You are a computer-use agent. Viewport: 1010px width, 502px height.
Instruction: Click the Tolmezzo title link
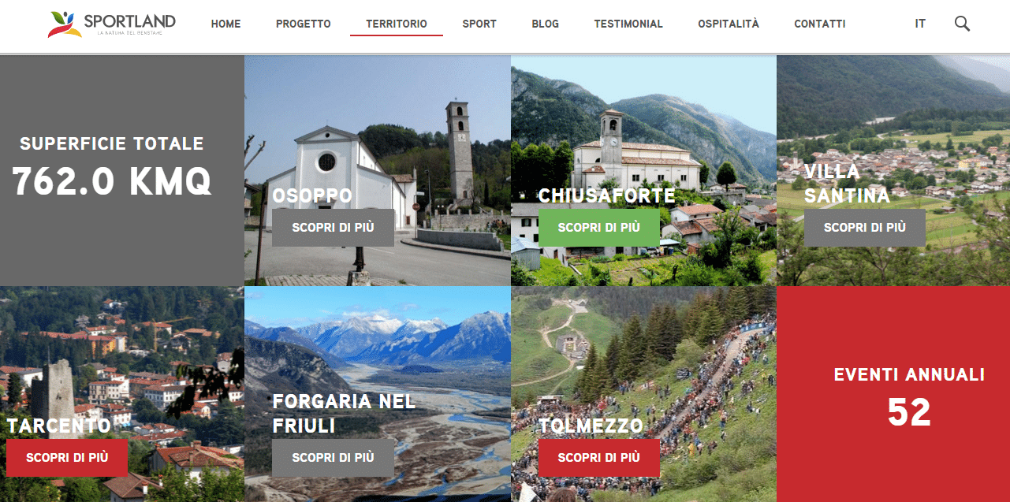[591, 426]
